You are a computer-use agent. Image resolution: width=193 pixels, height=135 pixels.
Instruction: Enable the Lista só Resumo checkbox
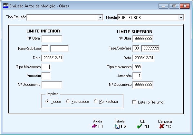(134, 102)
